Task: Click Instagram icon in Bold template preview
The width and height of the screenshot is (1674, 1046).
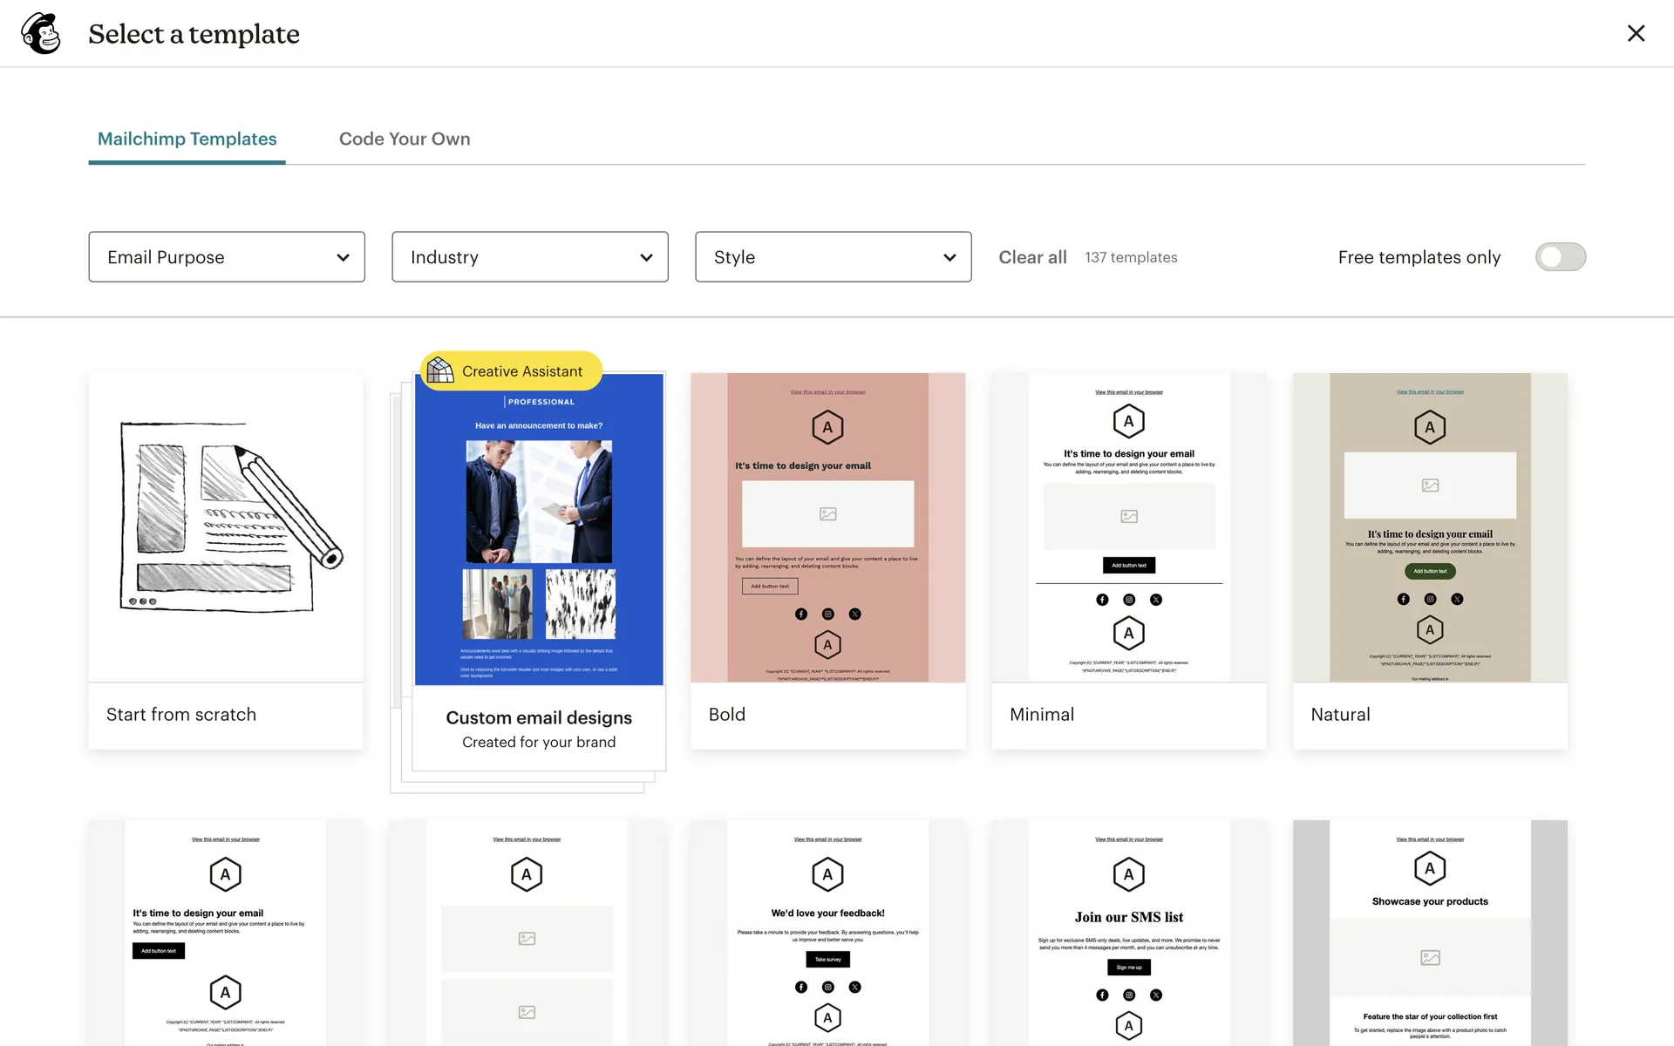Action: 827,615
